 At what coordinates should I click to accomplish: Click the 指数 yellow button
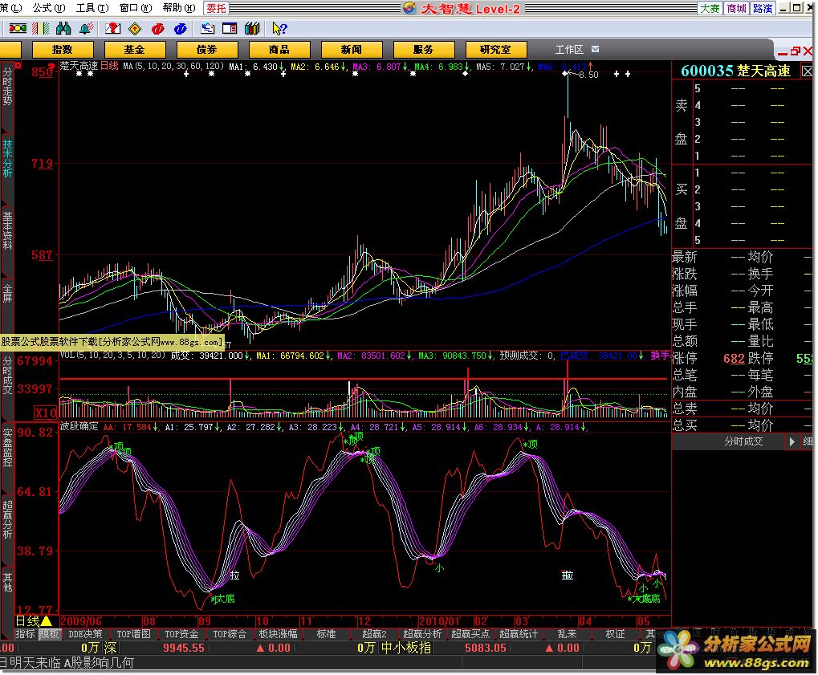pos(63,50)
